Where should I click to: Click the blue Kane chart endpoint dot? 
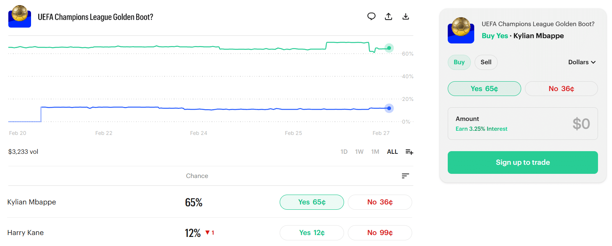(x=389, y=108)
